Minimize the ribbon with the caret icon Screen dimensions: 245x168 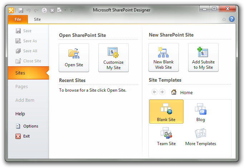coord(224,19)
